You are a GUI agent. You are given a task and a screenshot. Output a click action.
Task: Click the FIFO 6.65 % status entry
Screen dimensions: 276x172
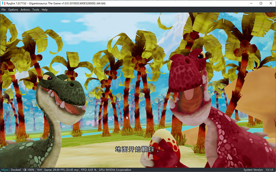click(x=89, y=170)
